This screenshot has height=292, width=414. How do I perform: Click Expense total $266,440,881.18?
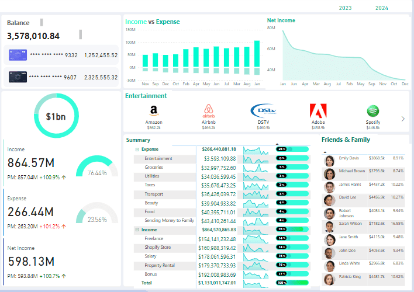(x=219, y=150)
